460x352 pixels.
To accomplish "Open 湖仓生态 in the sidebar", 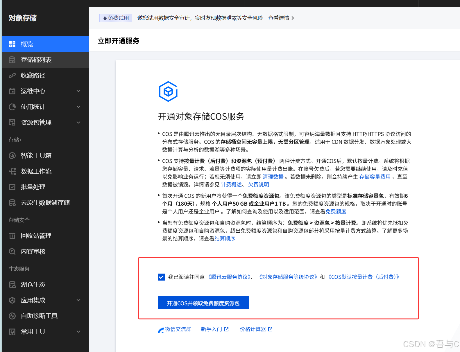I will pos(45,285).
